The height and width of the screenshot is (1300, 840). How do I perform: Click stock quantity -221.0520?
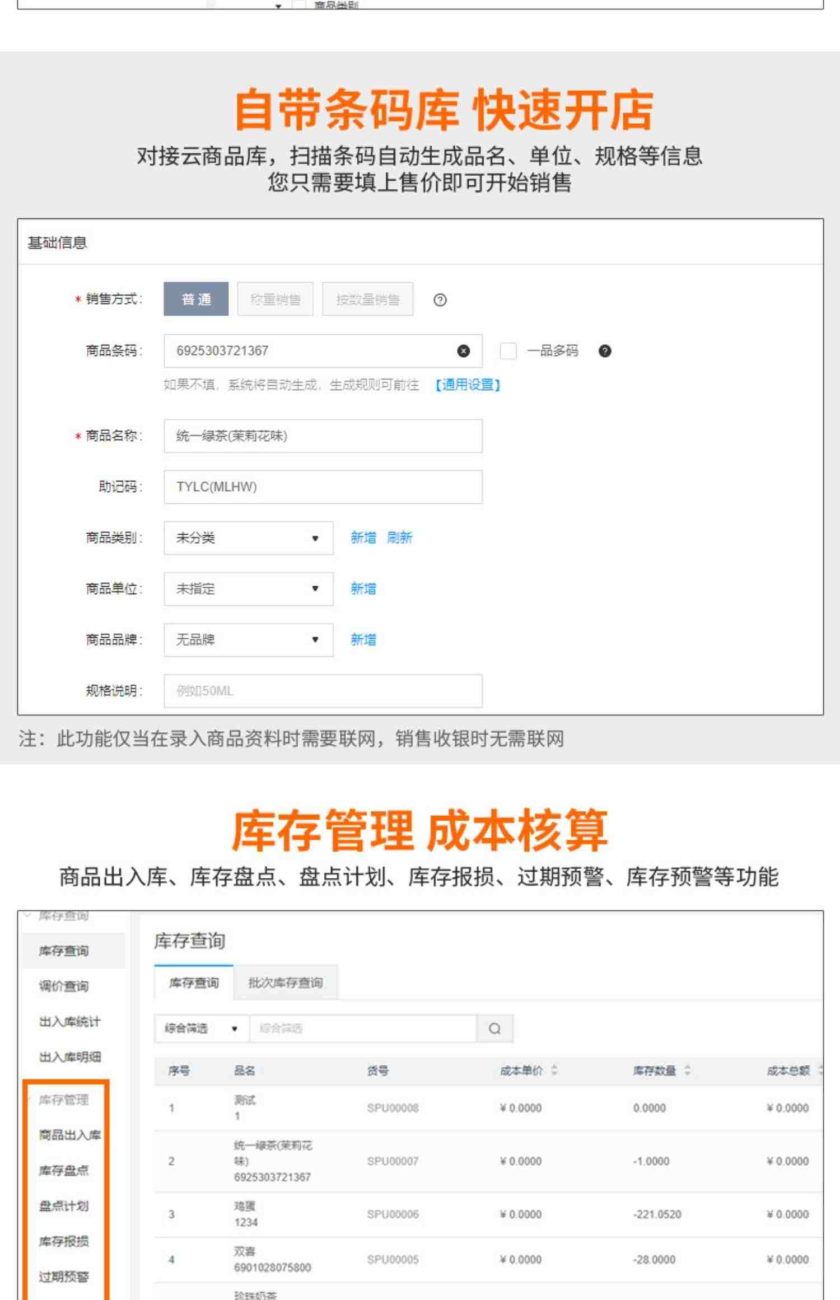click(x=657, y=1214)
